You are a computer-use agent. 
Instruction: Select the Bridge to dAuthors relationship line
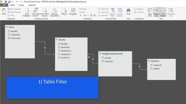pyautogui.click(x=139, y=66)
